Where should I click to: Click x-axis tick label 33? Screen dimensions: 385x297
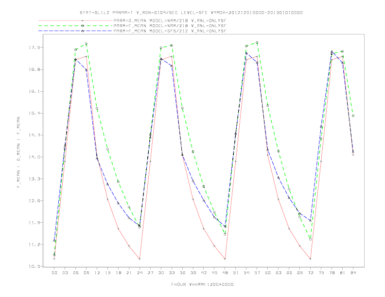tap(172, 273)
